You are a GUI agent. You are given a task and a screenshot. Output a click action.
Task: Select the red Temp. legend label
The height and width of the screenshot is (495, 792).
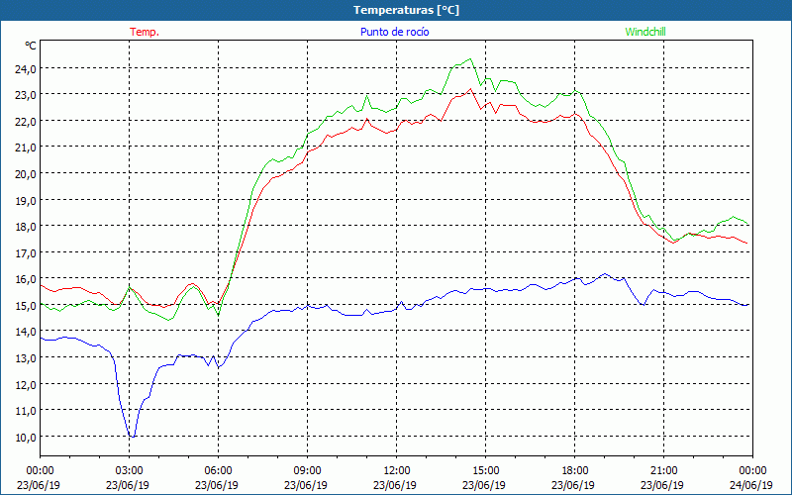pos(145,32)
